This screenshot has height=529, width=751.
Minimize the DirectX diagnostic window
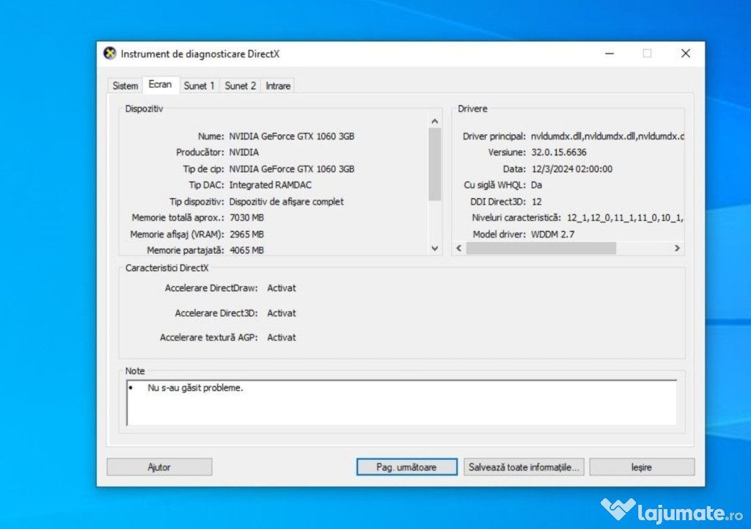[609, 54]
